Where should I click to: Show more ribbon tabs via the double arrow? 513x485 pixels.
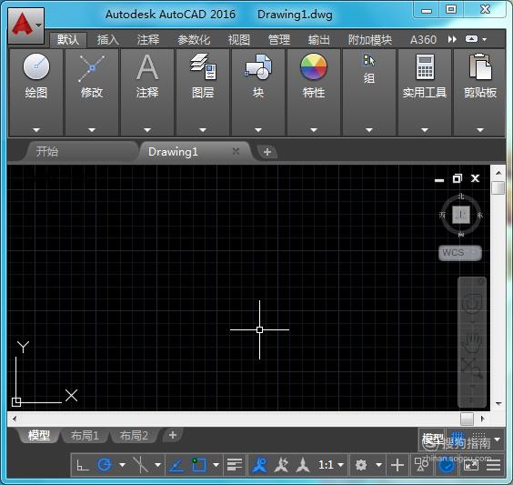452,39
